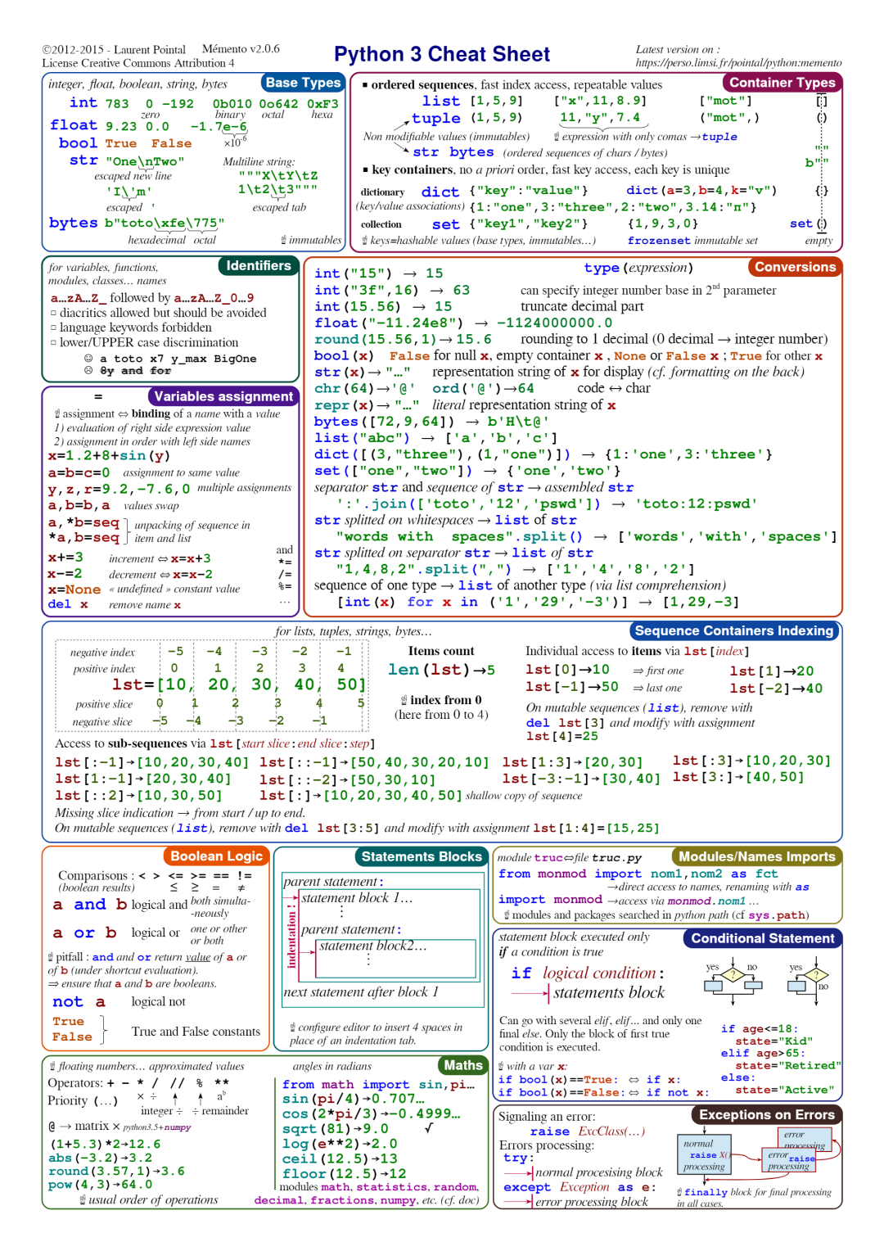Viewport: 884px width, 1251px height.
Task: Click the Boolean Logic header label
Action: (216, 856)
